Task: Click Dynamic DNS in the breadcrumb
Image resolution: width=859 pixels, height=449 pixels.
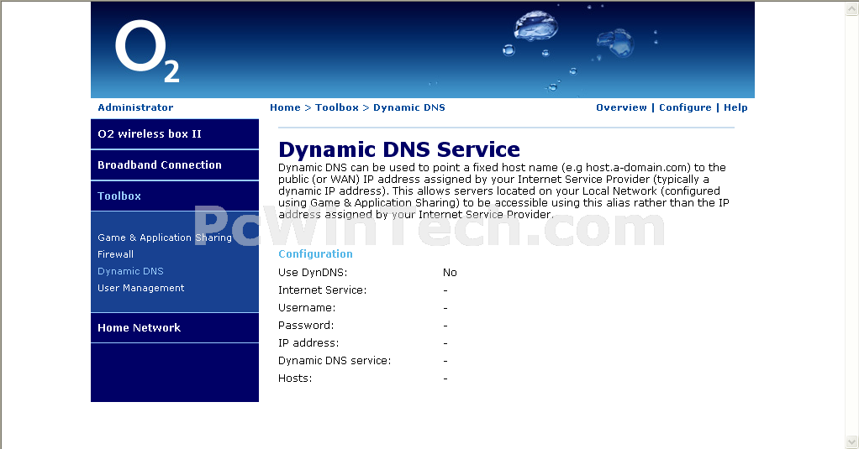Action: coord(409,107)
